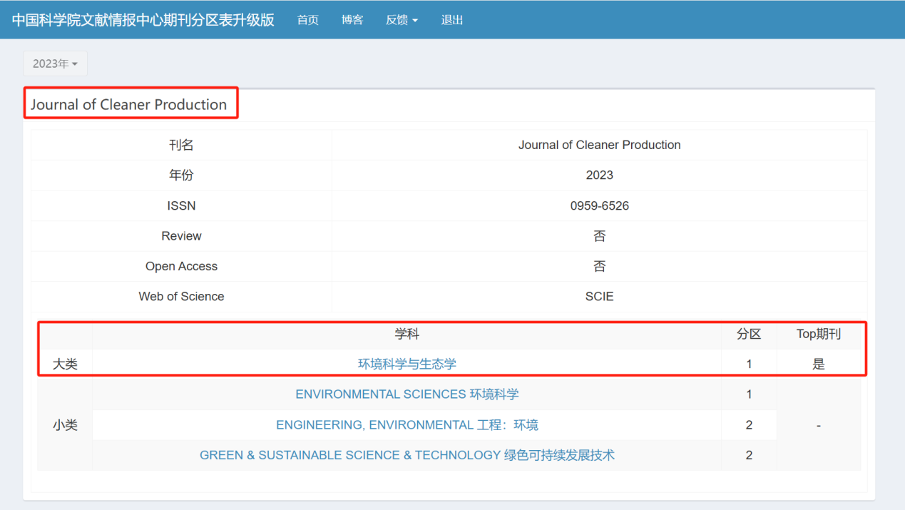
Task: Click the 分区 column header
Action: click(x=749, y=334)
